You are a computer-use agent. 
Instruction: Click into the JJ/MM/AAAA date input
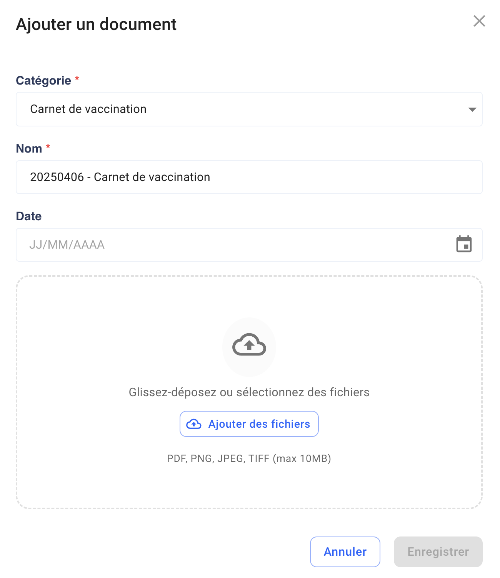click(x=235, y=245)
